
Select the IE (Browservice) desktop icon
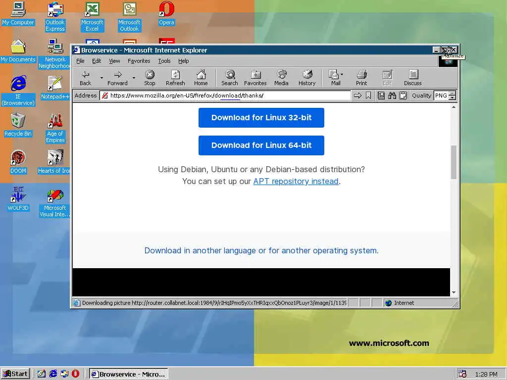tap(18, 91)
